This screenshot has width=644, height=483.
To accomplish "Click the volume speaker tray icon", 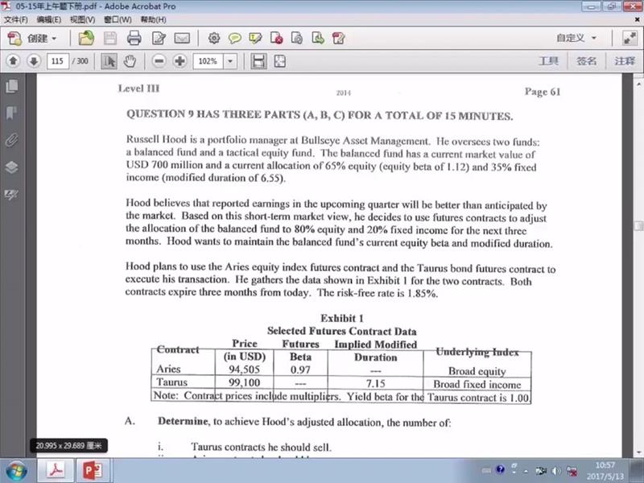I will point(556,471).
